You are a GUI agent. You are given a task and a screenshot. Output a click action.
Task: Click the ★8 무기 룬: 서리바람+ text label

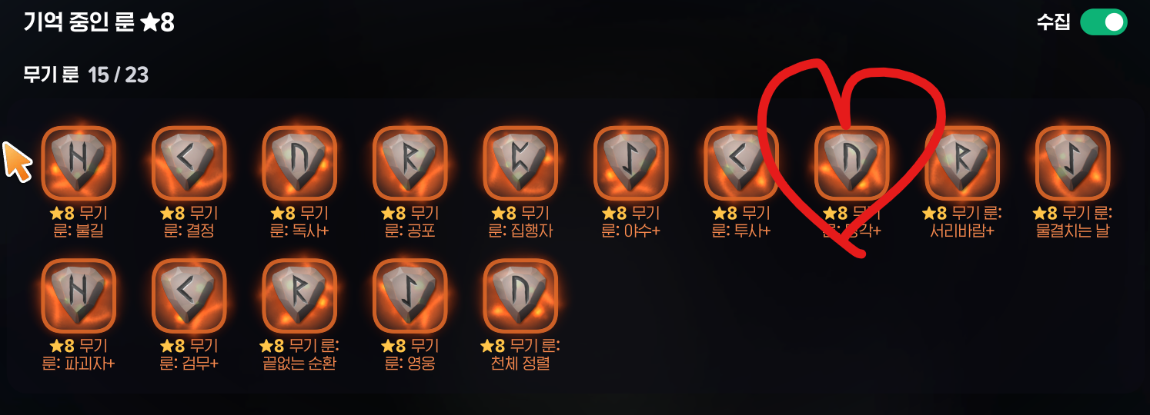click(x=963, y=221)
